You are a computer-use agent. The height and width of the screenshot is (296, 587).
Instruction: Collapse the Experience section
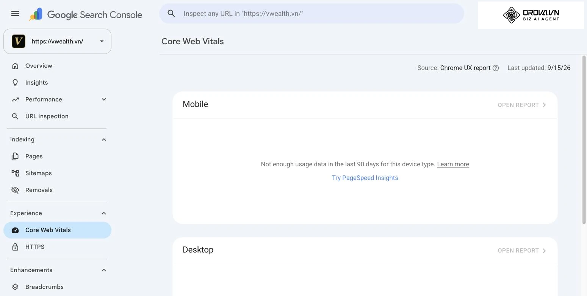tap(104, 213)
